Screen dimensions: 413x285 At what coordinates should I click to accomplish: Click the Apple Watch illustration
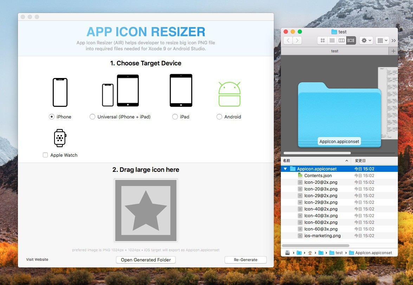[60, 138]
